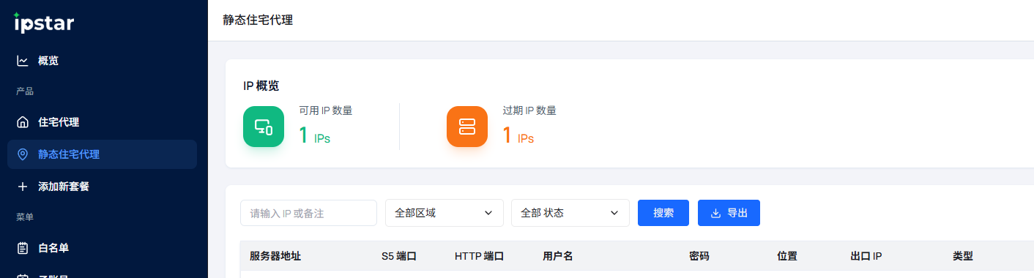The height and width of the screenshot is (278, 1034).
Task: Click the 产品 section label
Action: point(25,91)
